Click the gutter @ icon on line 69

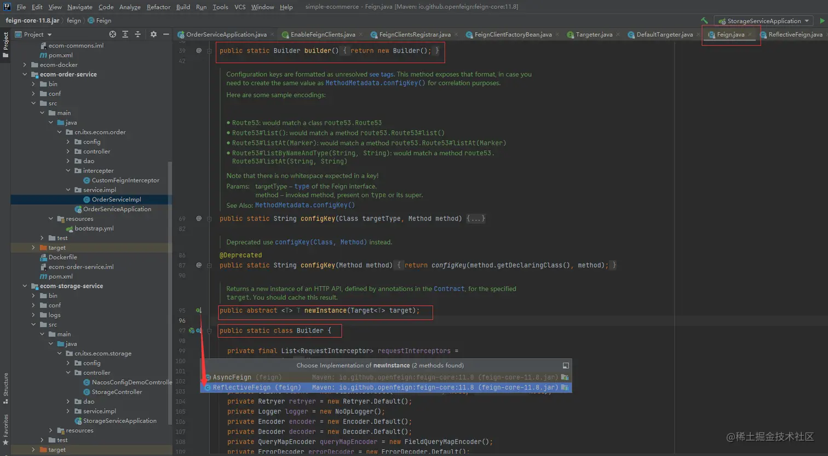[199, 218]
